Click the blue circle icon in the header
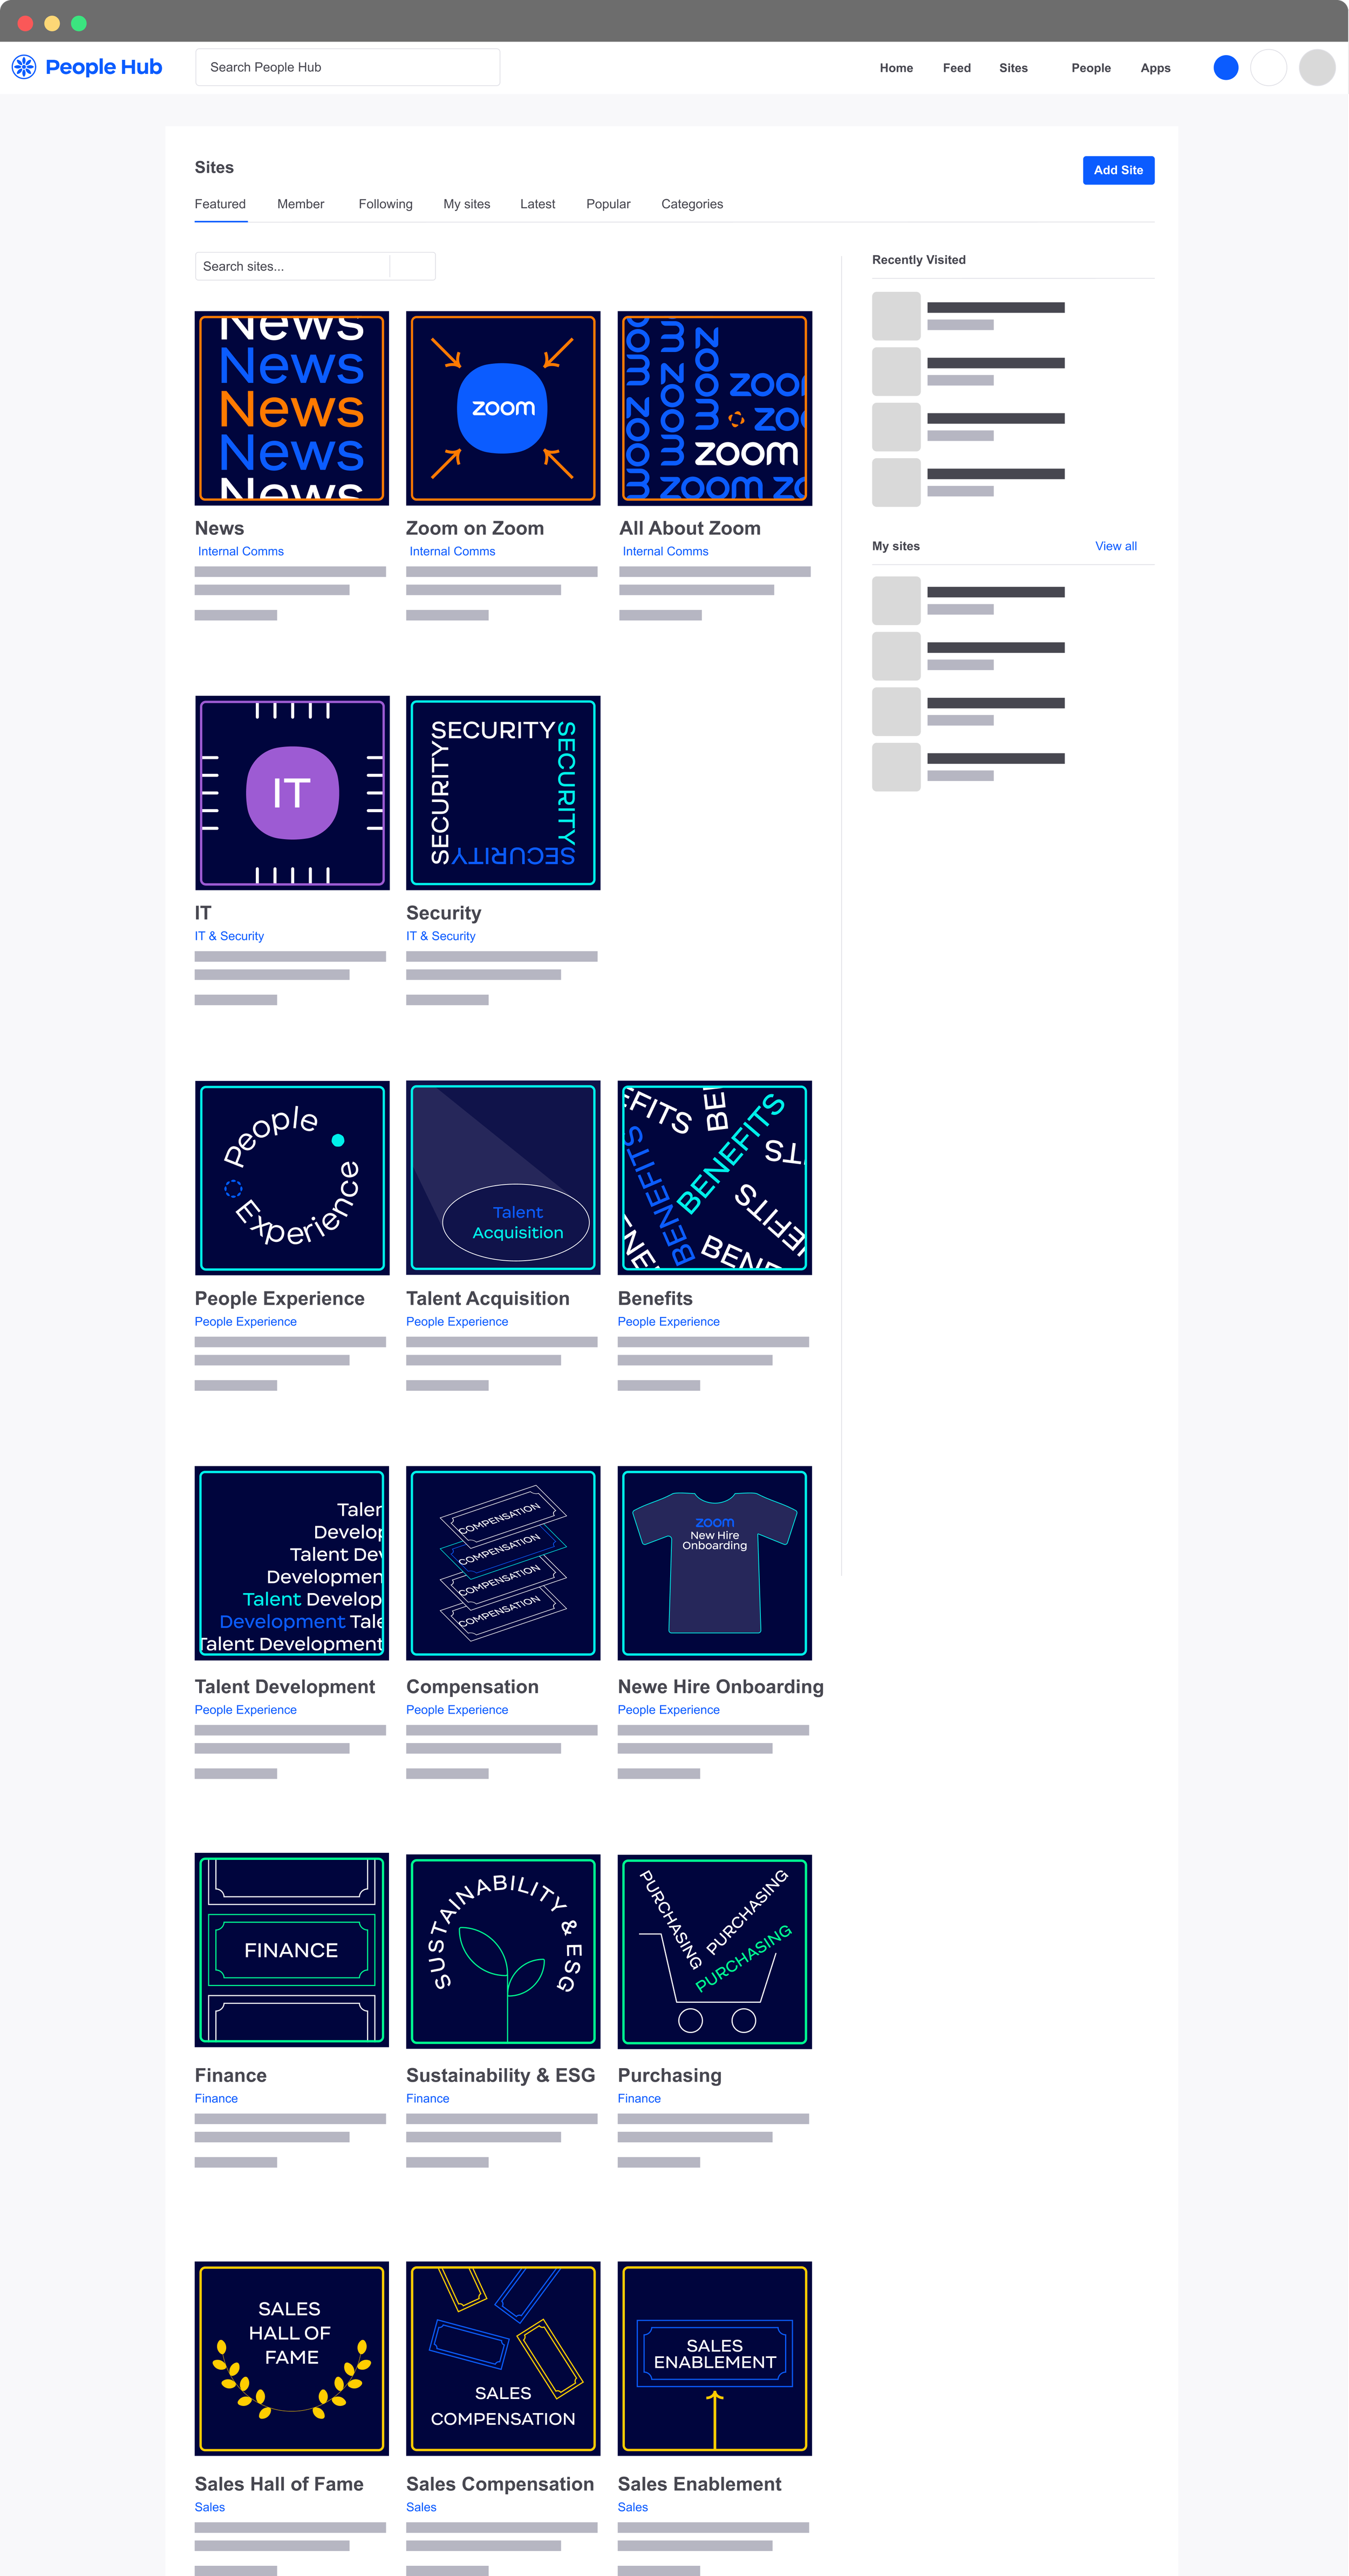 pyautogui.click(x=1225, y=67)
